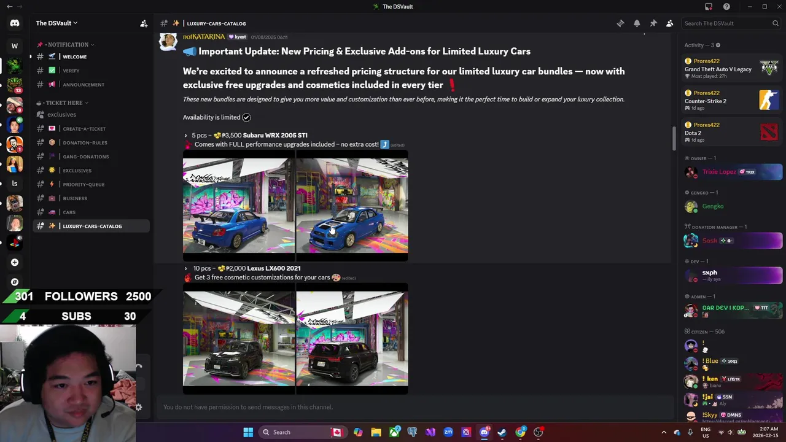
Task: Open the PRIORITY-QUEUE channel
Action: [90, 184]
